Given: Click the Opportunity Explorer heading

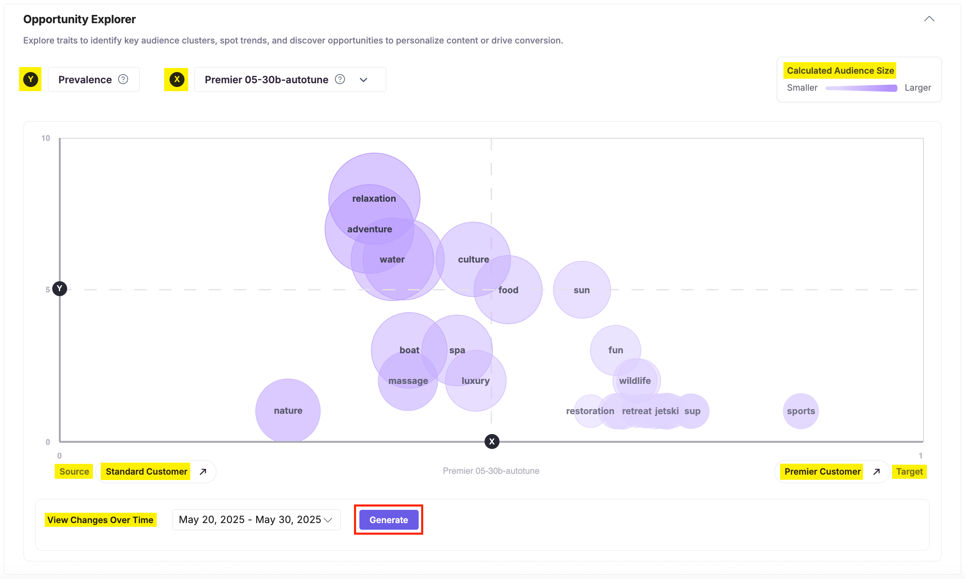Looking at the screenshot, I should (80, 19).
